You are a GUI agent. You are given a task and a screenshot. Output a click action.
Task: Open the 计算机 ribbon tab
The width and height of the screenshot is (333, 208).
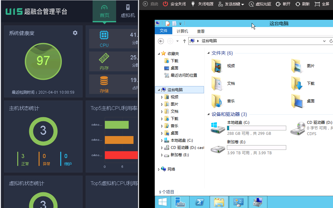pyautogui.click(x=182, y=31)
